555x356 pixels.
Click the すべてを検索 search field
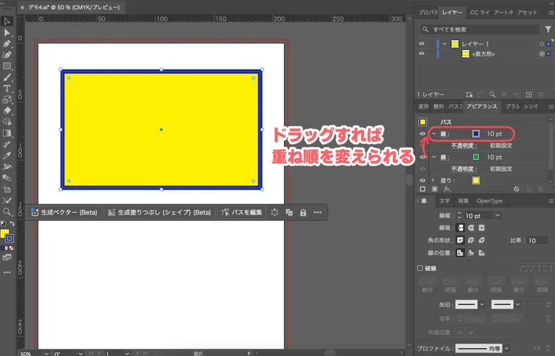pyautogui.click(x=477, y=29)
